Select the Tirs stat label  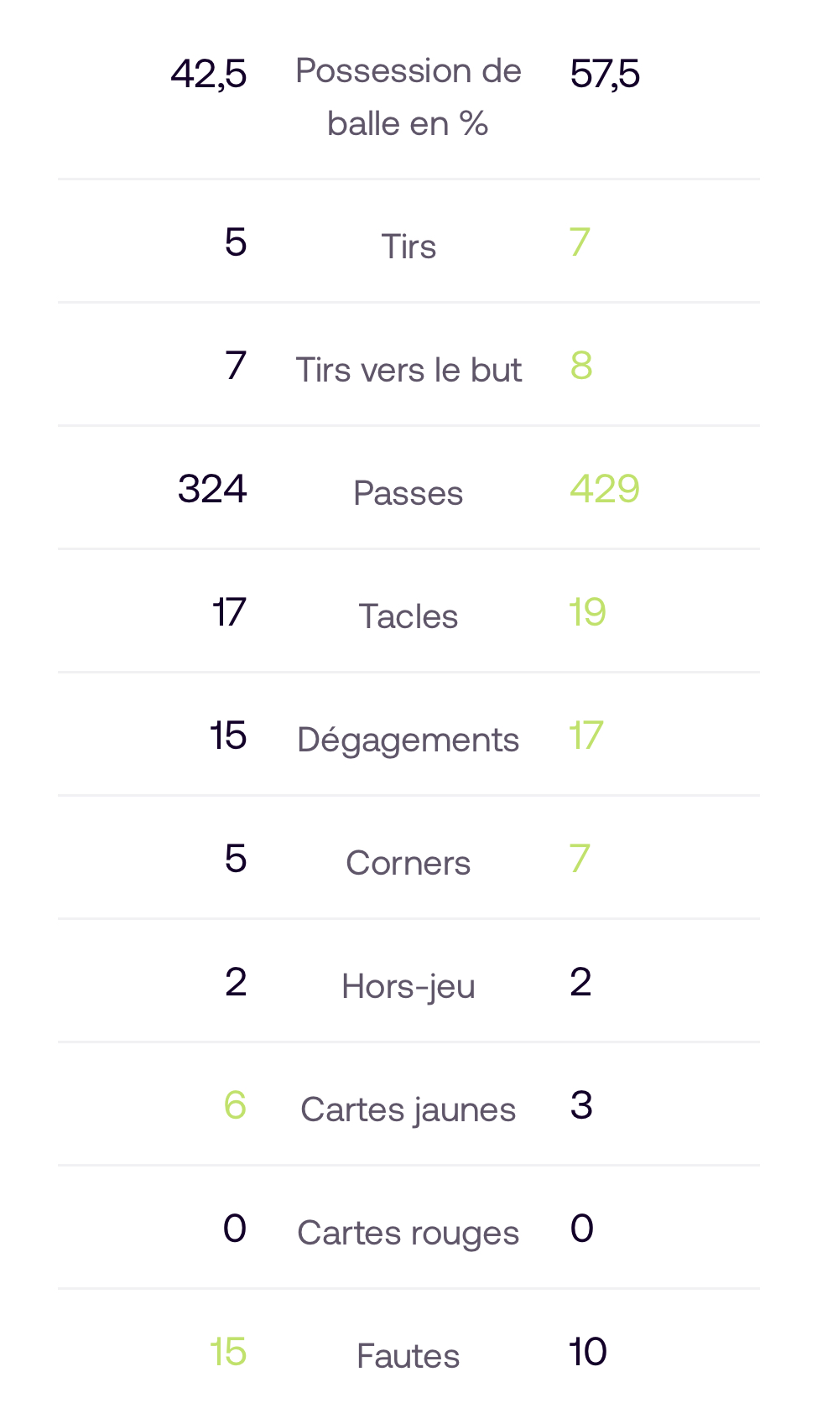tap(408, 247)
